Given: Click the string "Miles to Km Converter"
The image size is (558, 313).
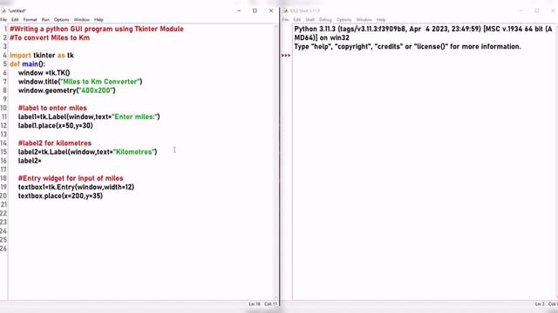Looking at the screenshot, I should click(x=100, y=82).
